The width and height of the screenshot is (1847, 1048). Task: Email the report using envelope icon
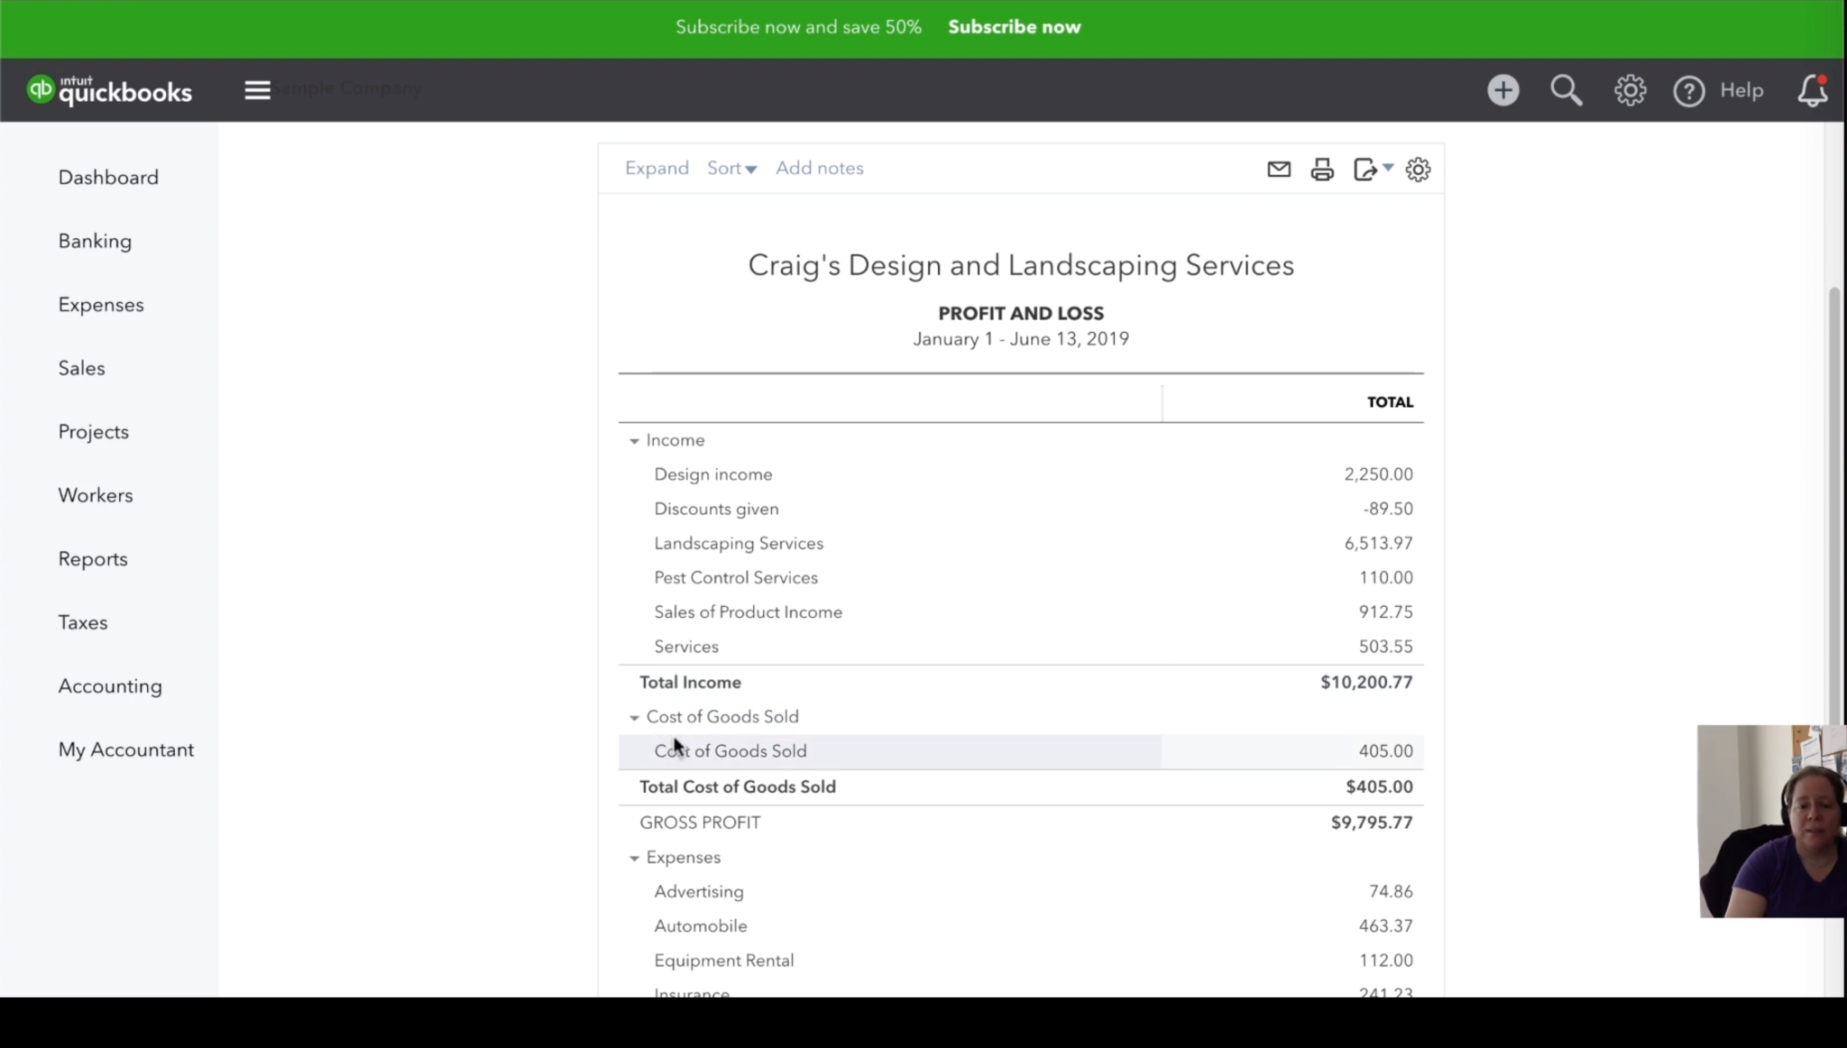point(1278,170)
